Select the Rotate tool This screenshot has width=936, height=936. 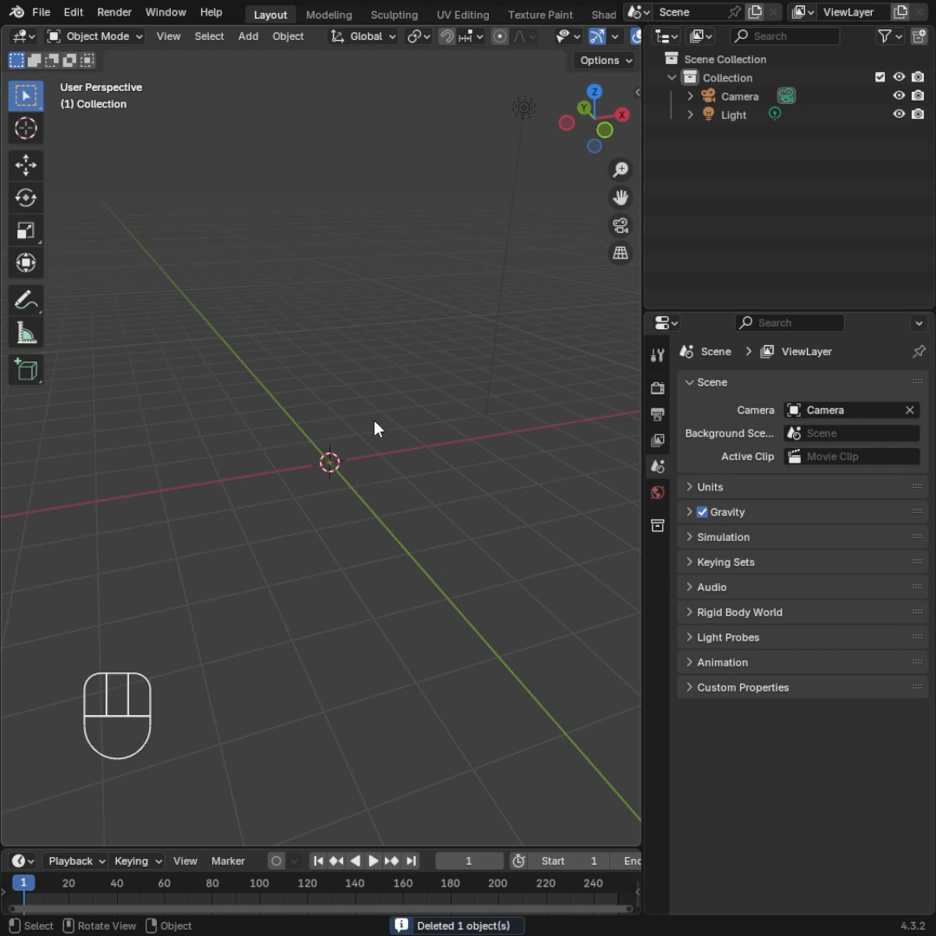[x=26, y=198]
